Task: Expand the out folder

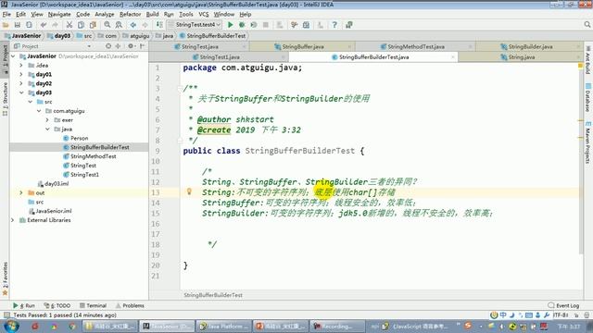Action: [x=21, y=193]
